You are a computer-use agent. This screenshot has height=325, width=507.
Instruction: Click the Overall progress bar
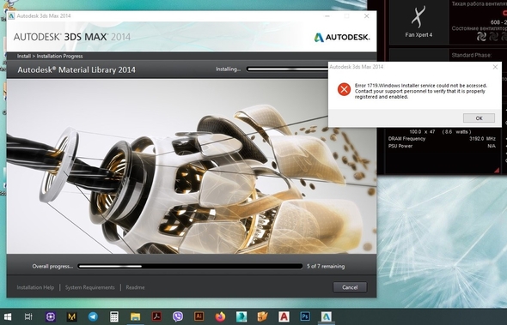190,267
